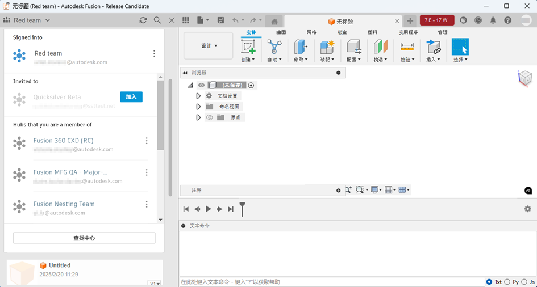Click the ViewCube in the canvas corner
Viewport: 537px width, 287px height.
pos(524,78)
